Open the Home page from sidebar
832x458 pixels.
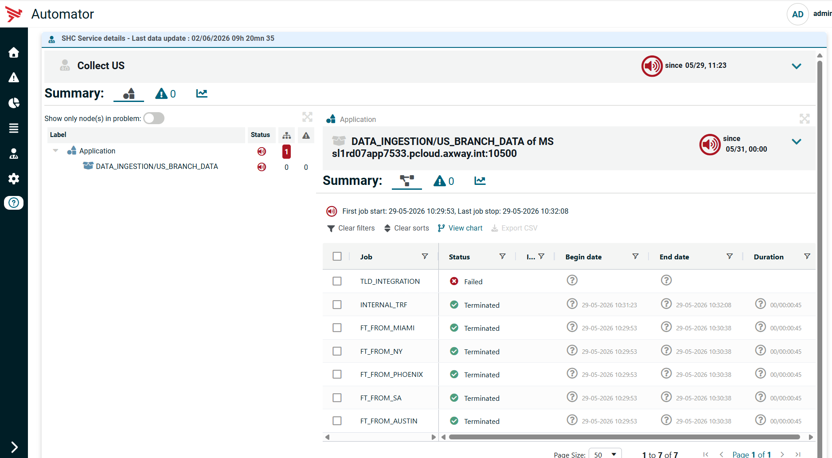pos(14,53)
